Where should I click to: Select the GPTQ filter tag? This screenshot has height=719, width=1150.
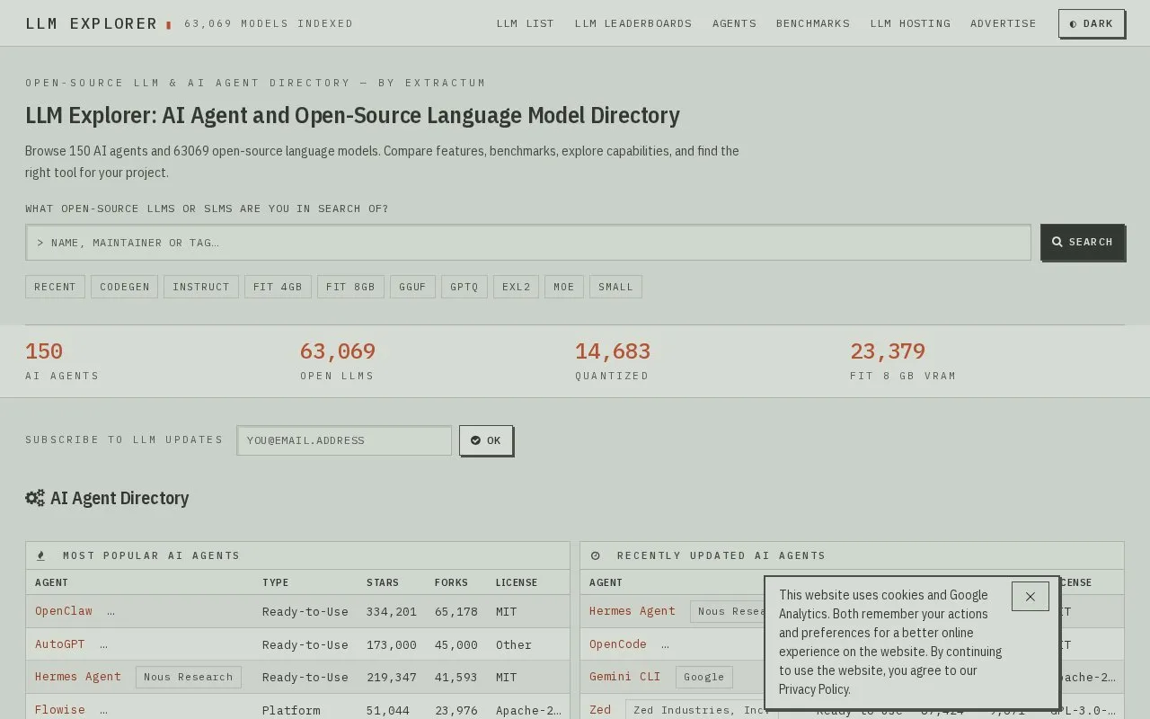(x=464, y=287)
